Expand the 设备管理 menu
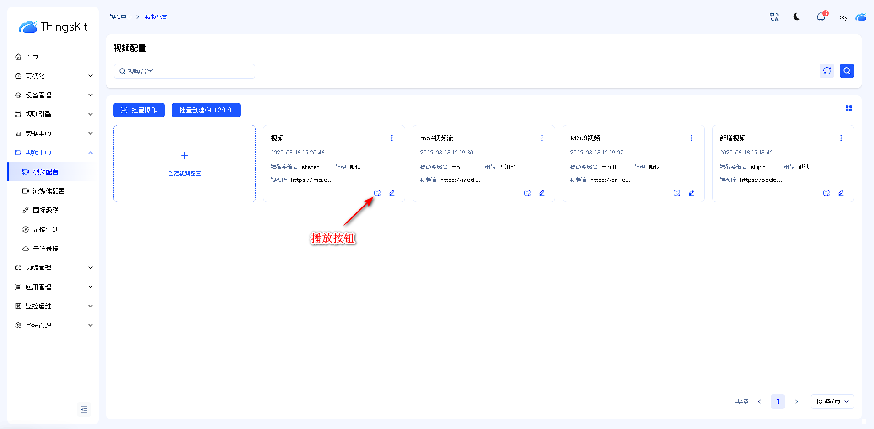Viewport: 874px width, 429px height. (54, 95)
